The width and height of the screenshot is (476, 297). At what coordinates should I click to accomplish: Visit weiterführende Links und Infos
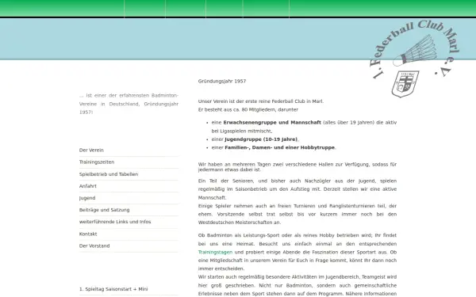click(x=115, y=222)
